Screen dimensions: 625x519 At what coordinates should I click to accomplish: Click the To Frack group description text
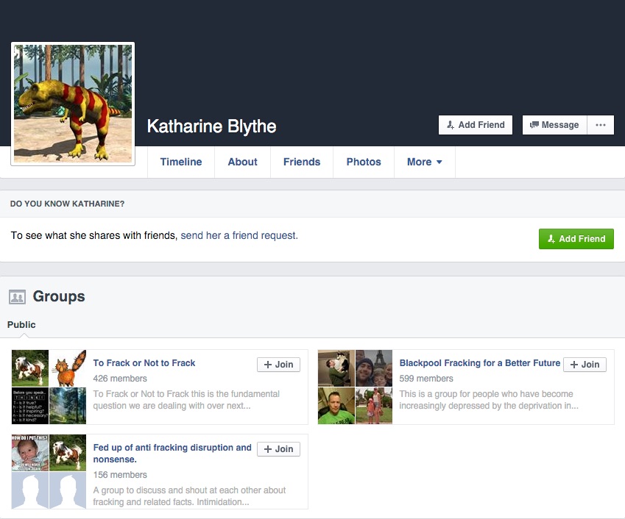[186, 400]
